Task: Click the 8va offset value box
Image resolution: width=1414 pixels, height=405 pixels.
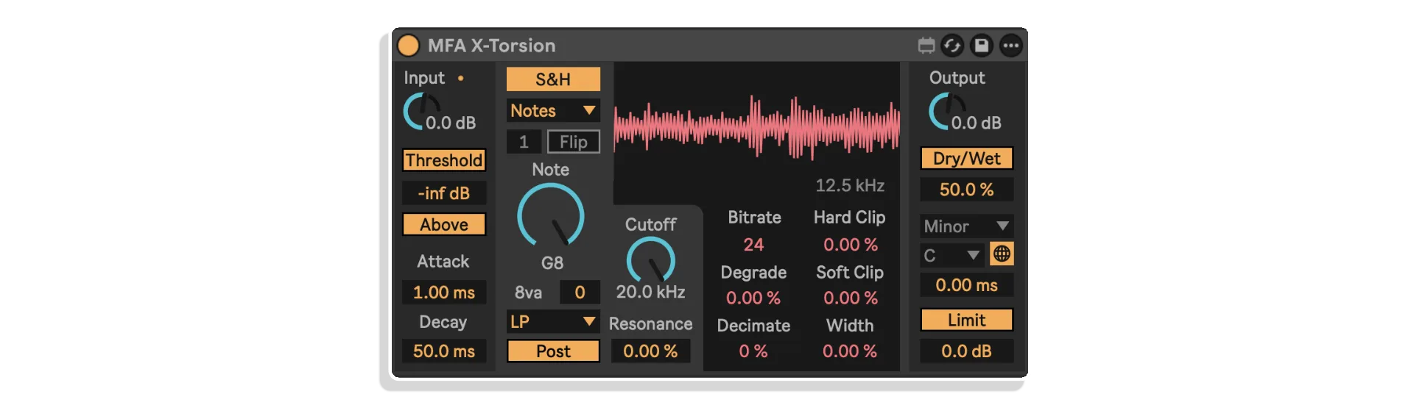Action: pos(580,293)
